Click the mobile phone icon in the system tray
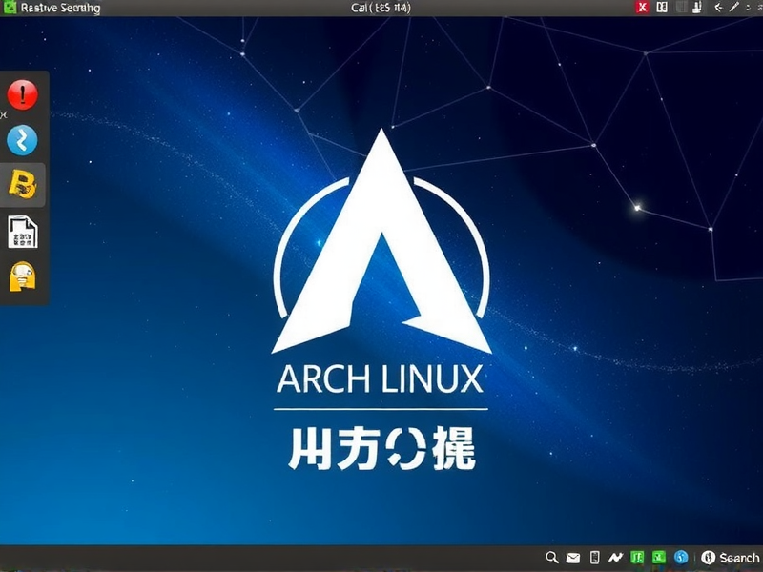The image size is (763, 572). coord(594,557)
